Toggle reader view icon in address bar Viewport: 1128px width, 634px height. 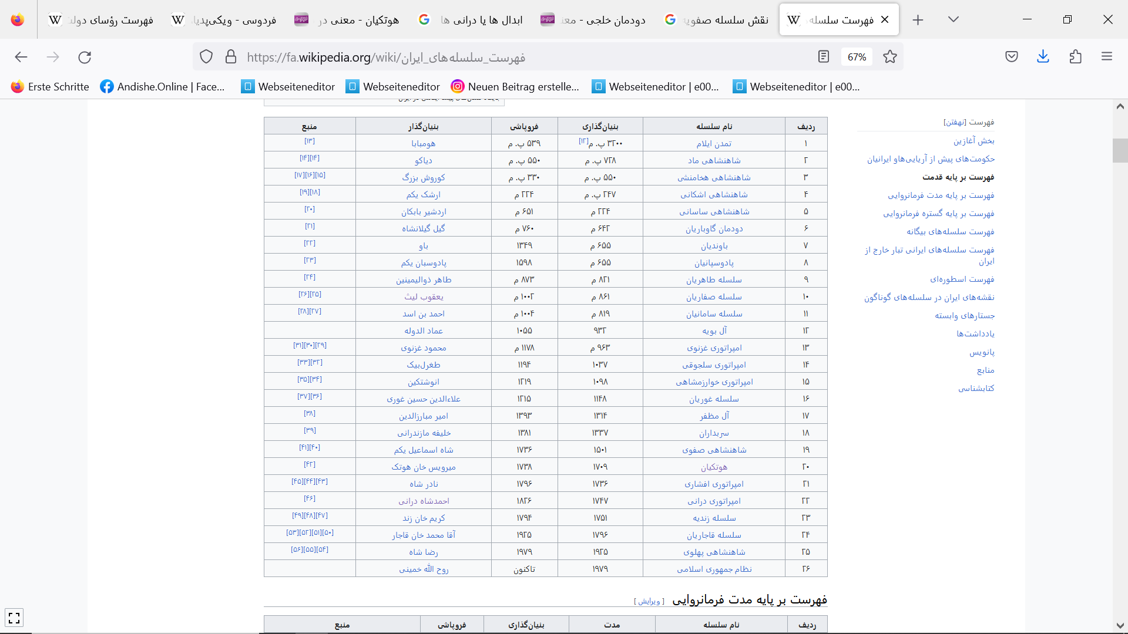823,57
